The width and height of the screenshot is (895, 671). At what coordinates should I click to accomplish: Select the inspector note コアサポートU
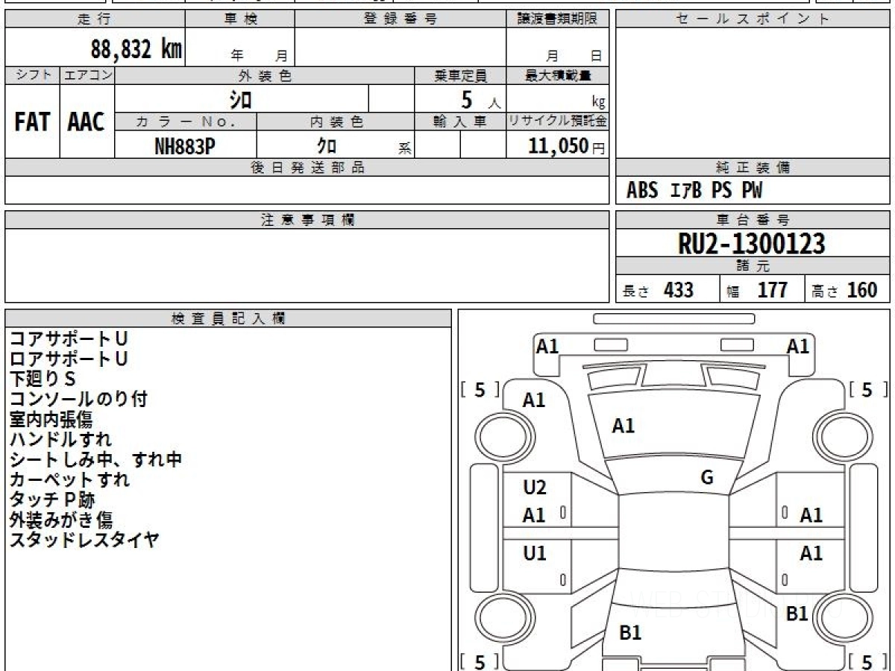pyautogui.click(x=69, y=339)
